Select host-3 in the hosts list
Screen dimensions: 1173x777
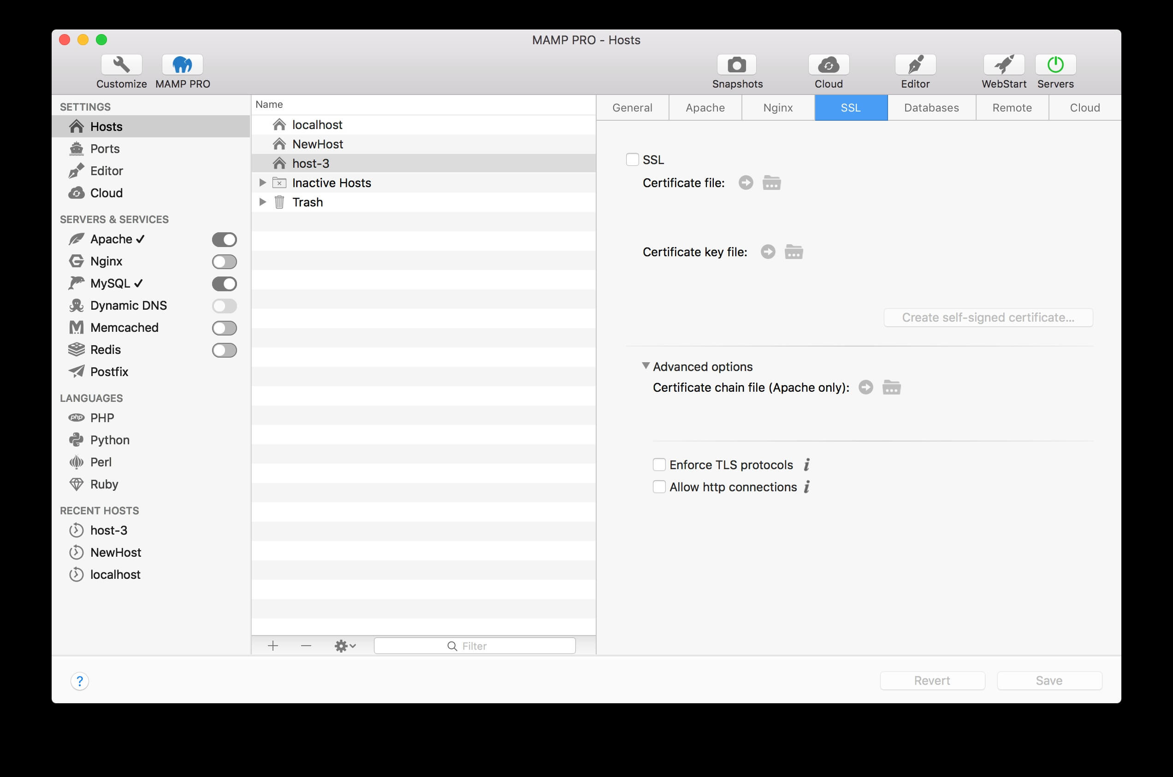pos(423,164)
